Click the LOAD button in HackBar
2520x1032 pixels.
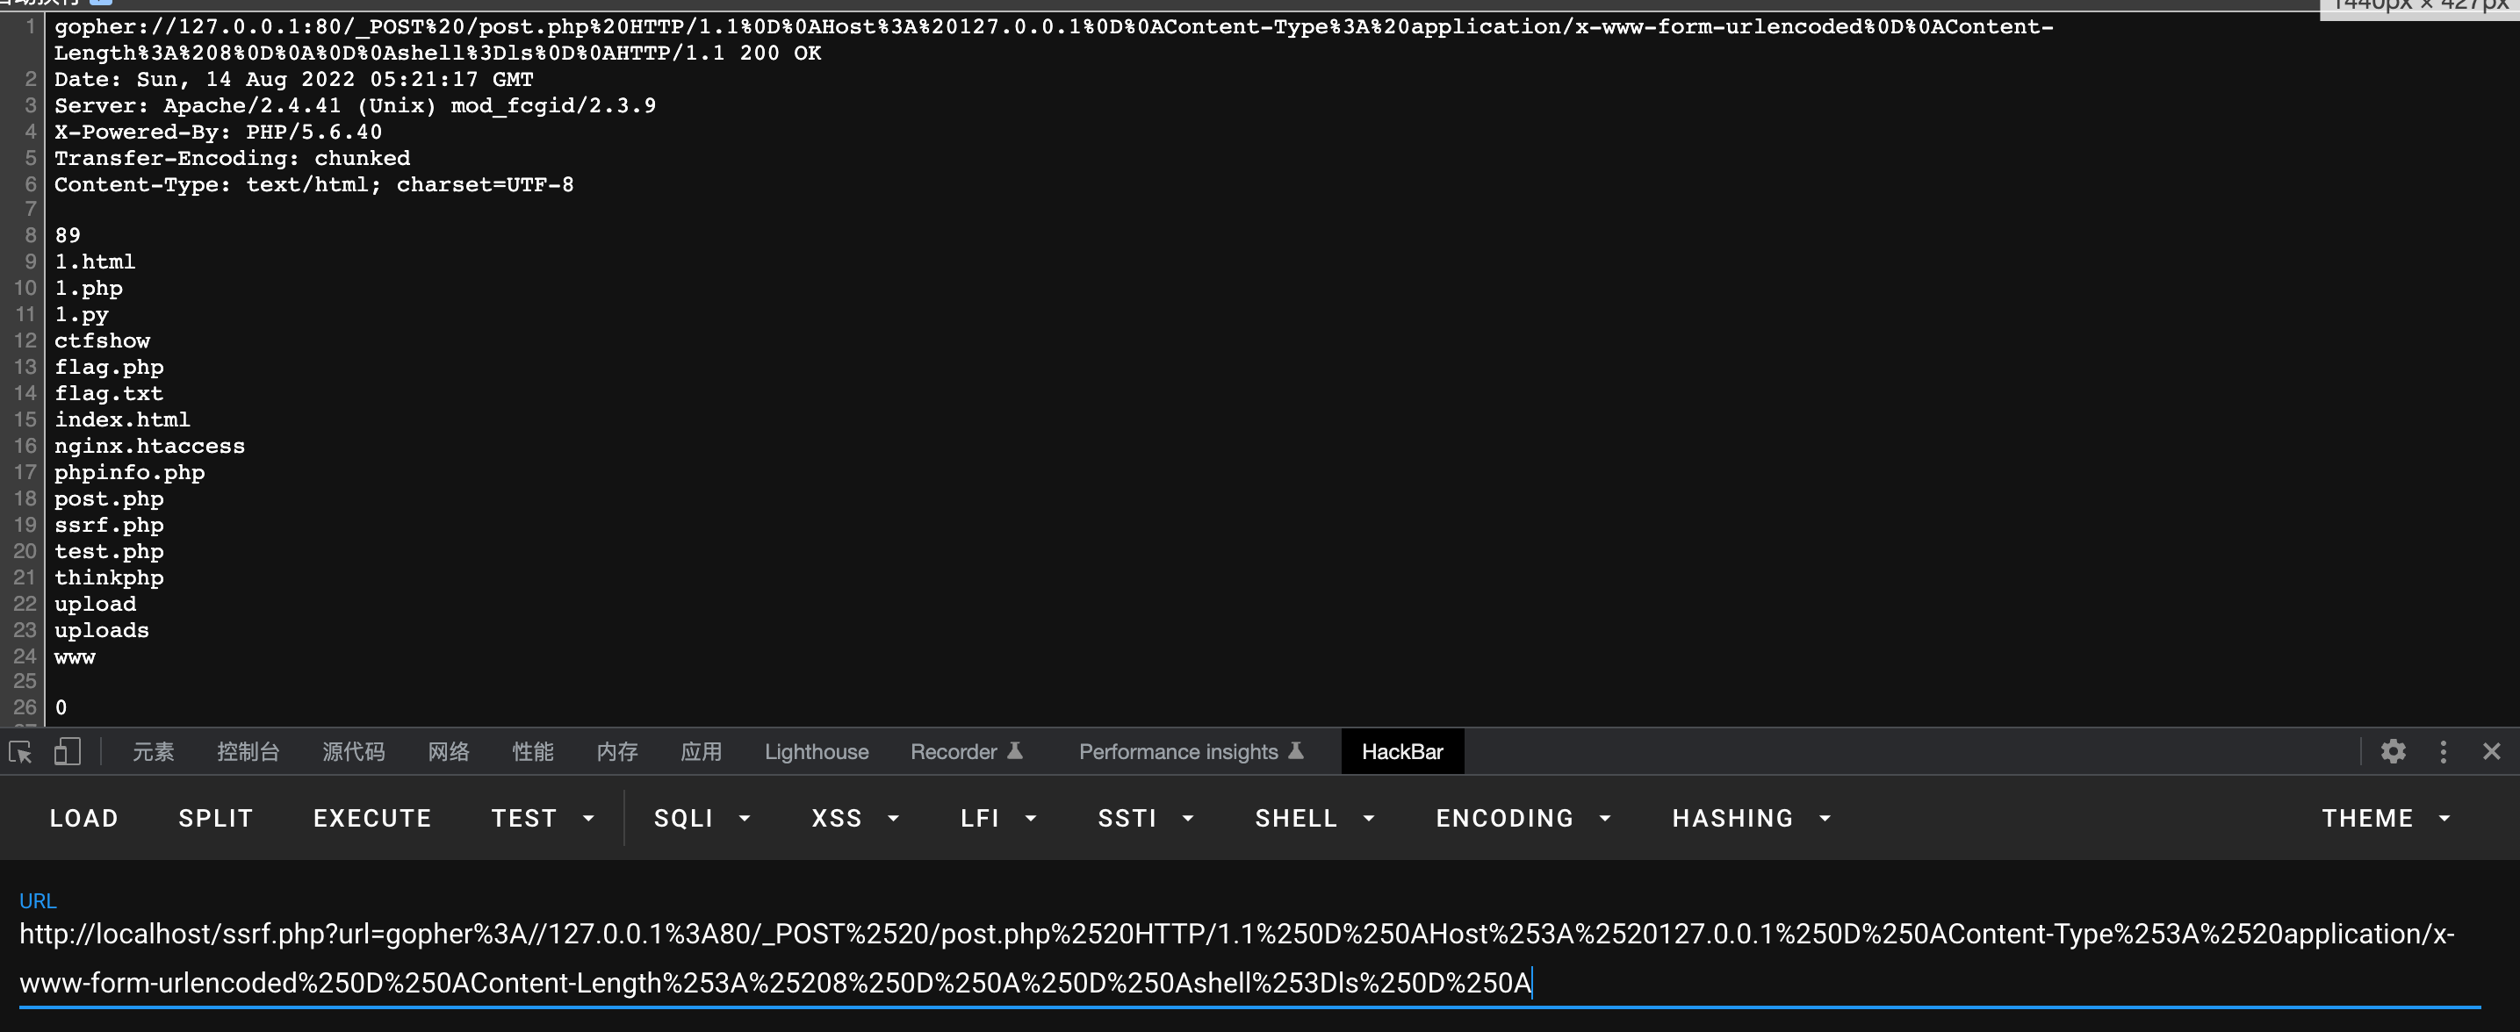(84, 818)
